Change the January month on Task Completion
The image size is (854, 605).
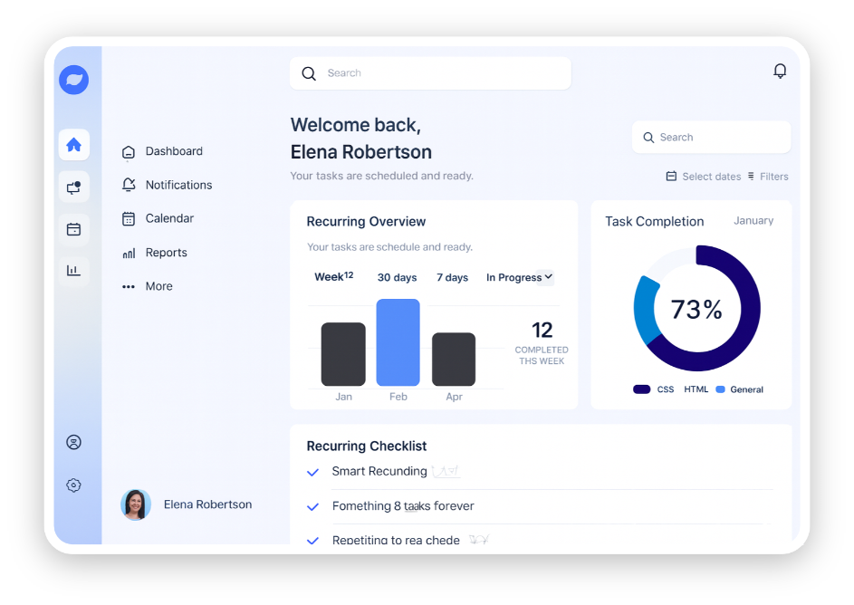pyautogui.click(x=753, y=220)
